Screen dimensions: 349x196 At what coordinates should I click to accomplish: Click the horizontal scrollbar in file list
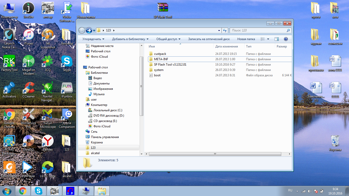pyautogui.click(x=215, y=154)
